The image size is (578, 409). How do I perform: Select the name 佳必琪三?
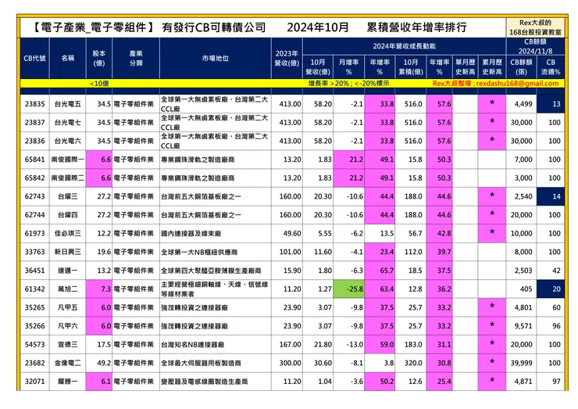pyautogui.click(x=68, y=233)
